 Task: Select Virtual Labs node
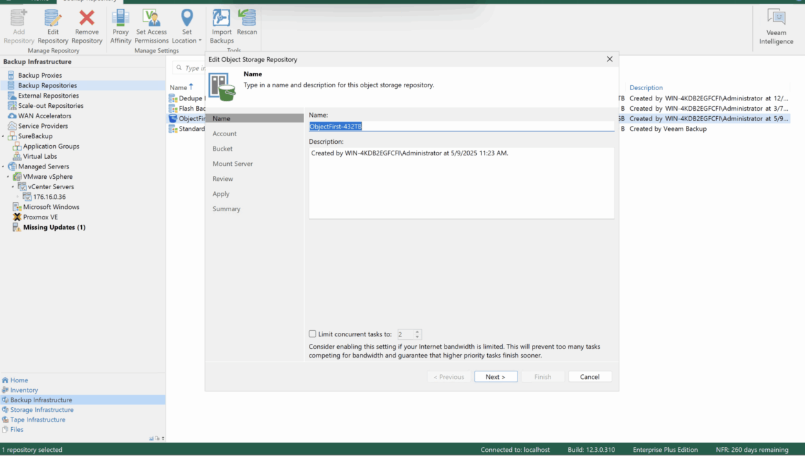click(39, 156)
